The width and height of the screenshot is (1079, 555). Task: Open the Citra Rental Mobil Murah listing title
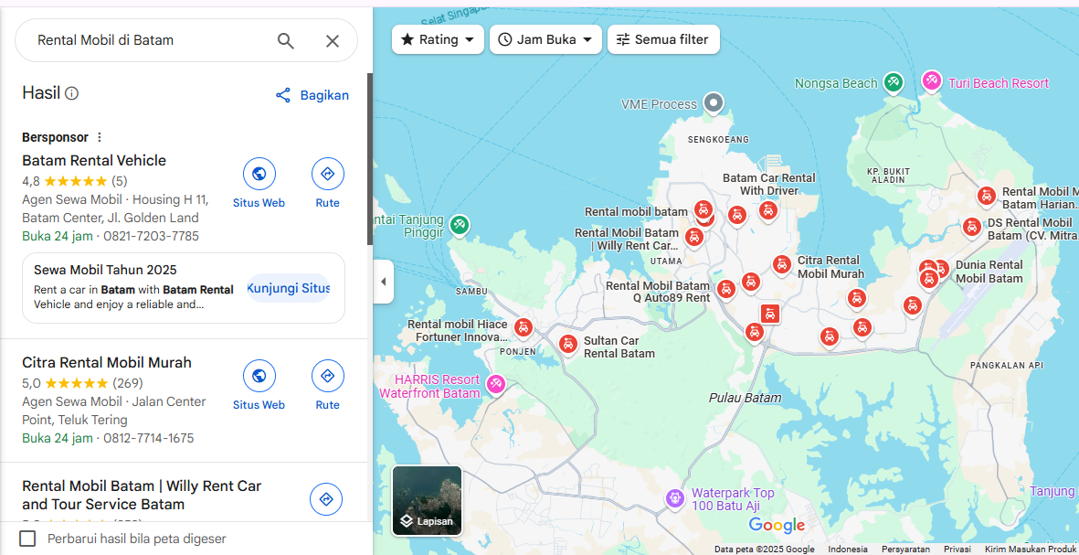(107, 362)
